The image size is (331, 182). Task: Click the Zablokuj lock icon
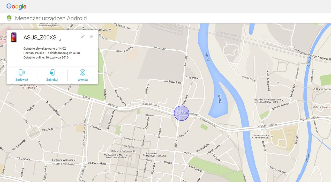tap(52, 73)
